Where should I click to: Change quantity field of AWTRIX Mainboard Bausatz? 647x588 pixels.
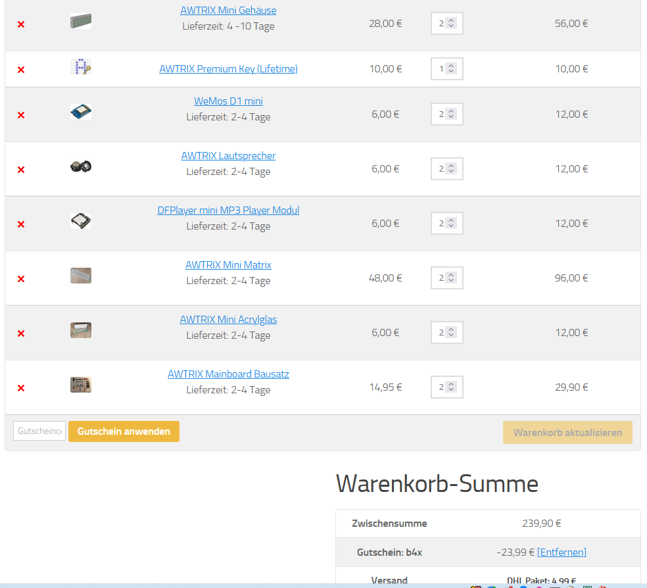[x=446, y=387]
